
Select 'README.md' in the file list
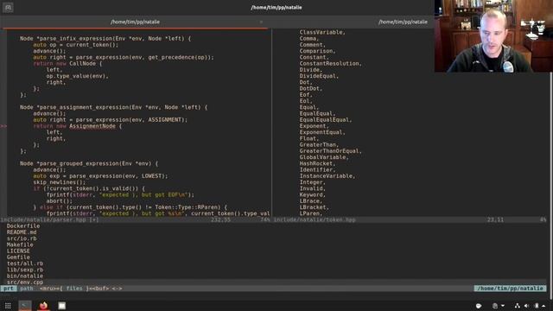click(22, 232)
